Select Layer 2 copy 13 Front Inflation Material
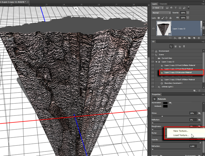Viewport: 205px width, 156px height. coord(179,65)
